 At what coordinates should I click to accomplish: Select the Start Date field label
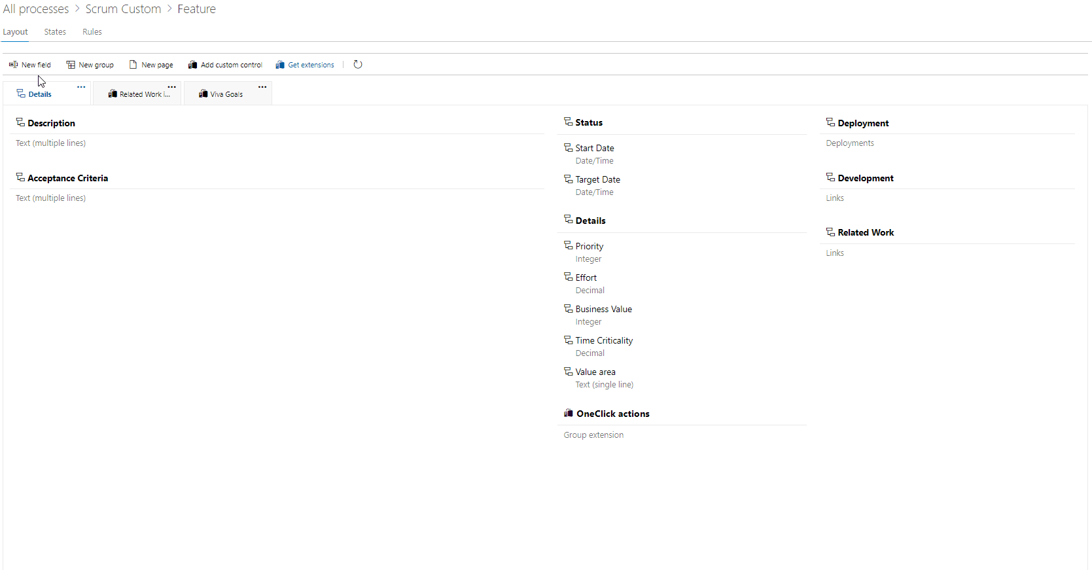(x=595, y=148)
